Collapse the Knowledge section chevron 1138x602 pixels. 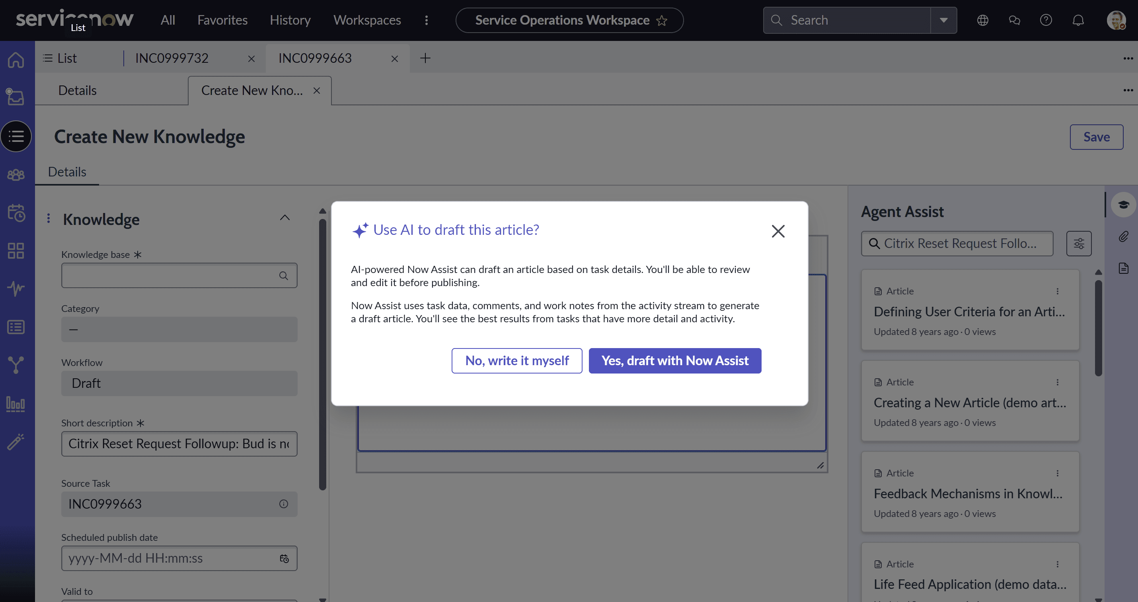point(285,218)
